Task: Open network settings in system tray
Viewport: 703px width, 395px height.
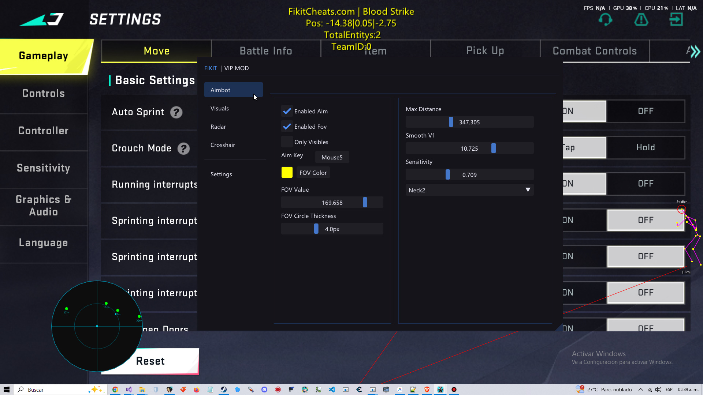Action: (650, 390)
